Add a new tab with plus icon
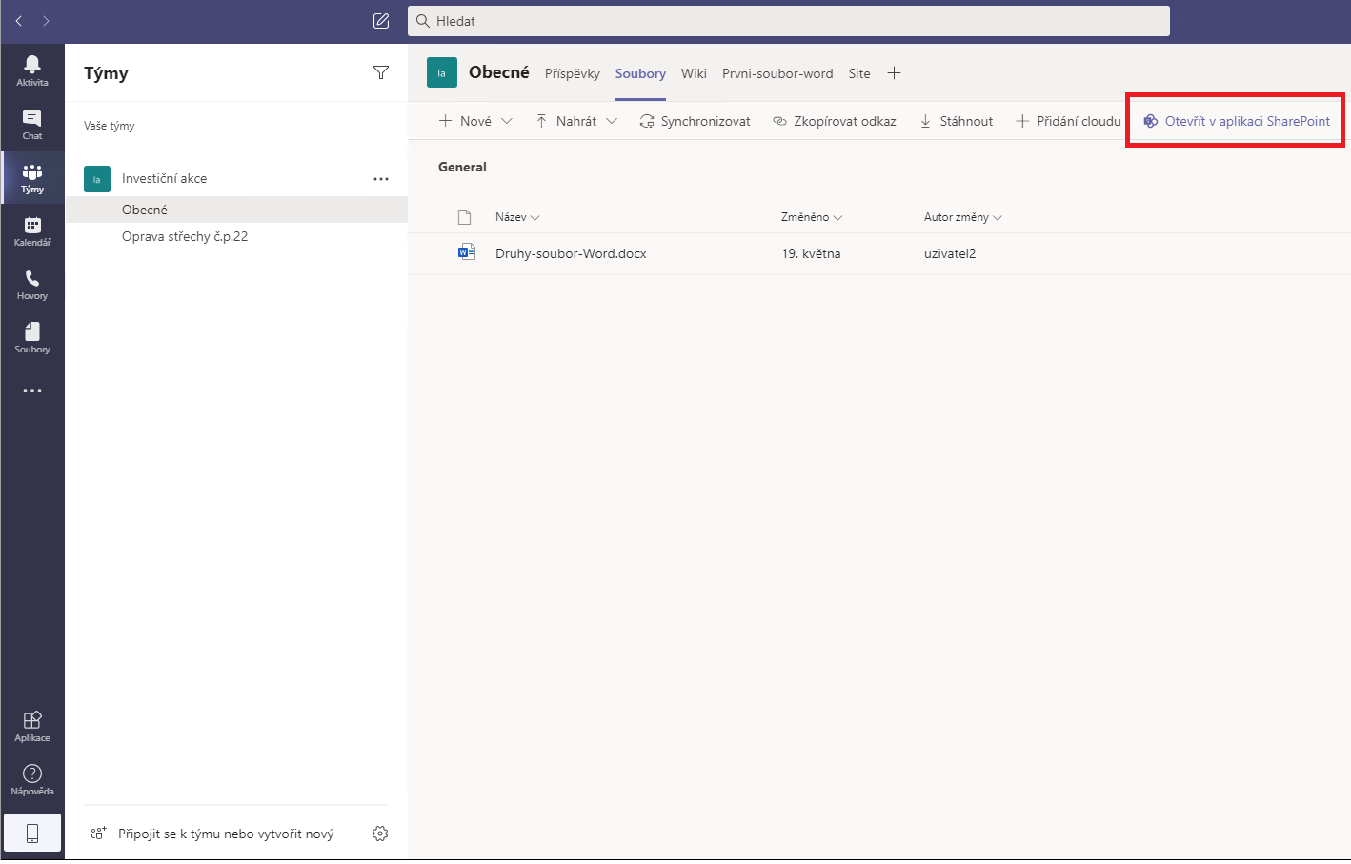This screenshot has height=864, width=1351. pos(894,72)
